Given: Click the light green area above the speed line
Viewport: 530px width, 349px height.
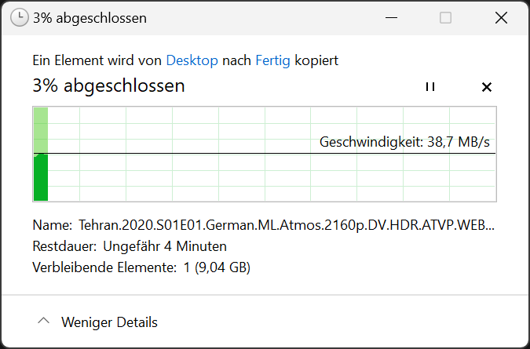Looking at the screenshot, I should point(41,130).
